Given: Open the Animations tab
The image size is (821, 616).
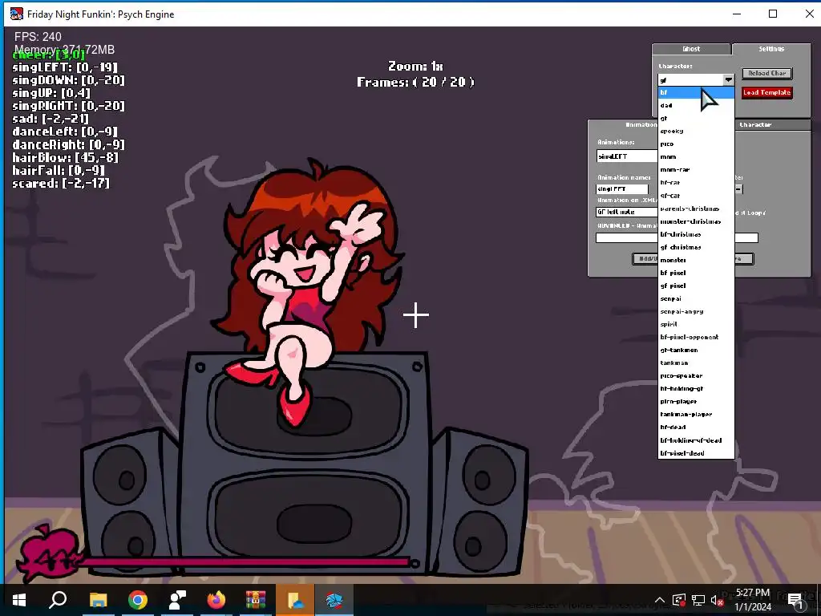Looking at the screenshot, I should [641, 124].
